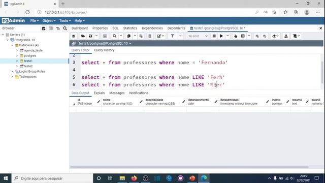Click the Rollback transaction icon
The image size is (325, 183).
[x=265, y=36]
